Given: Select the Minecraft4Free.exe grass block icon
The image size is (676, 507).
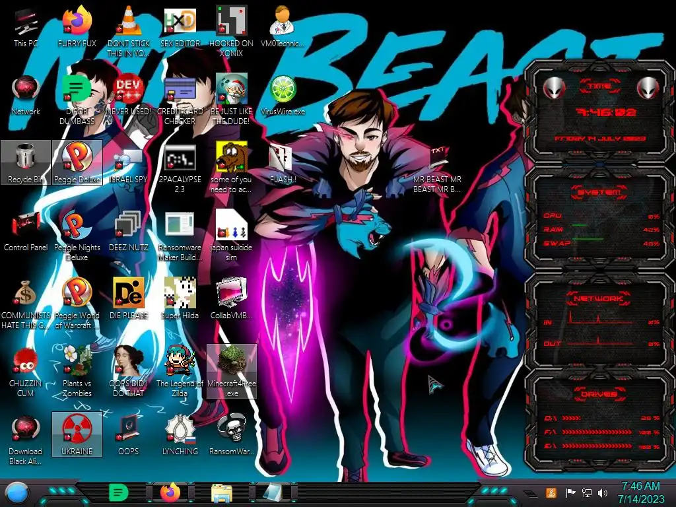Looking at the screenshot, I should pyautogui.click(x=232, y=371).
